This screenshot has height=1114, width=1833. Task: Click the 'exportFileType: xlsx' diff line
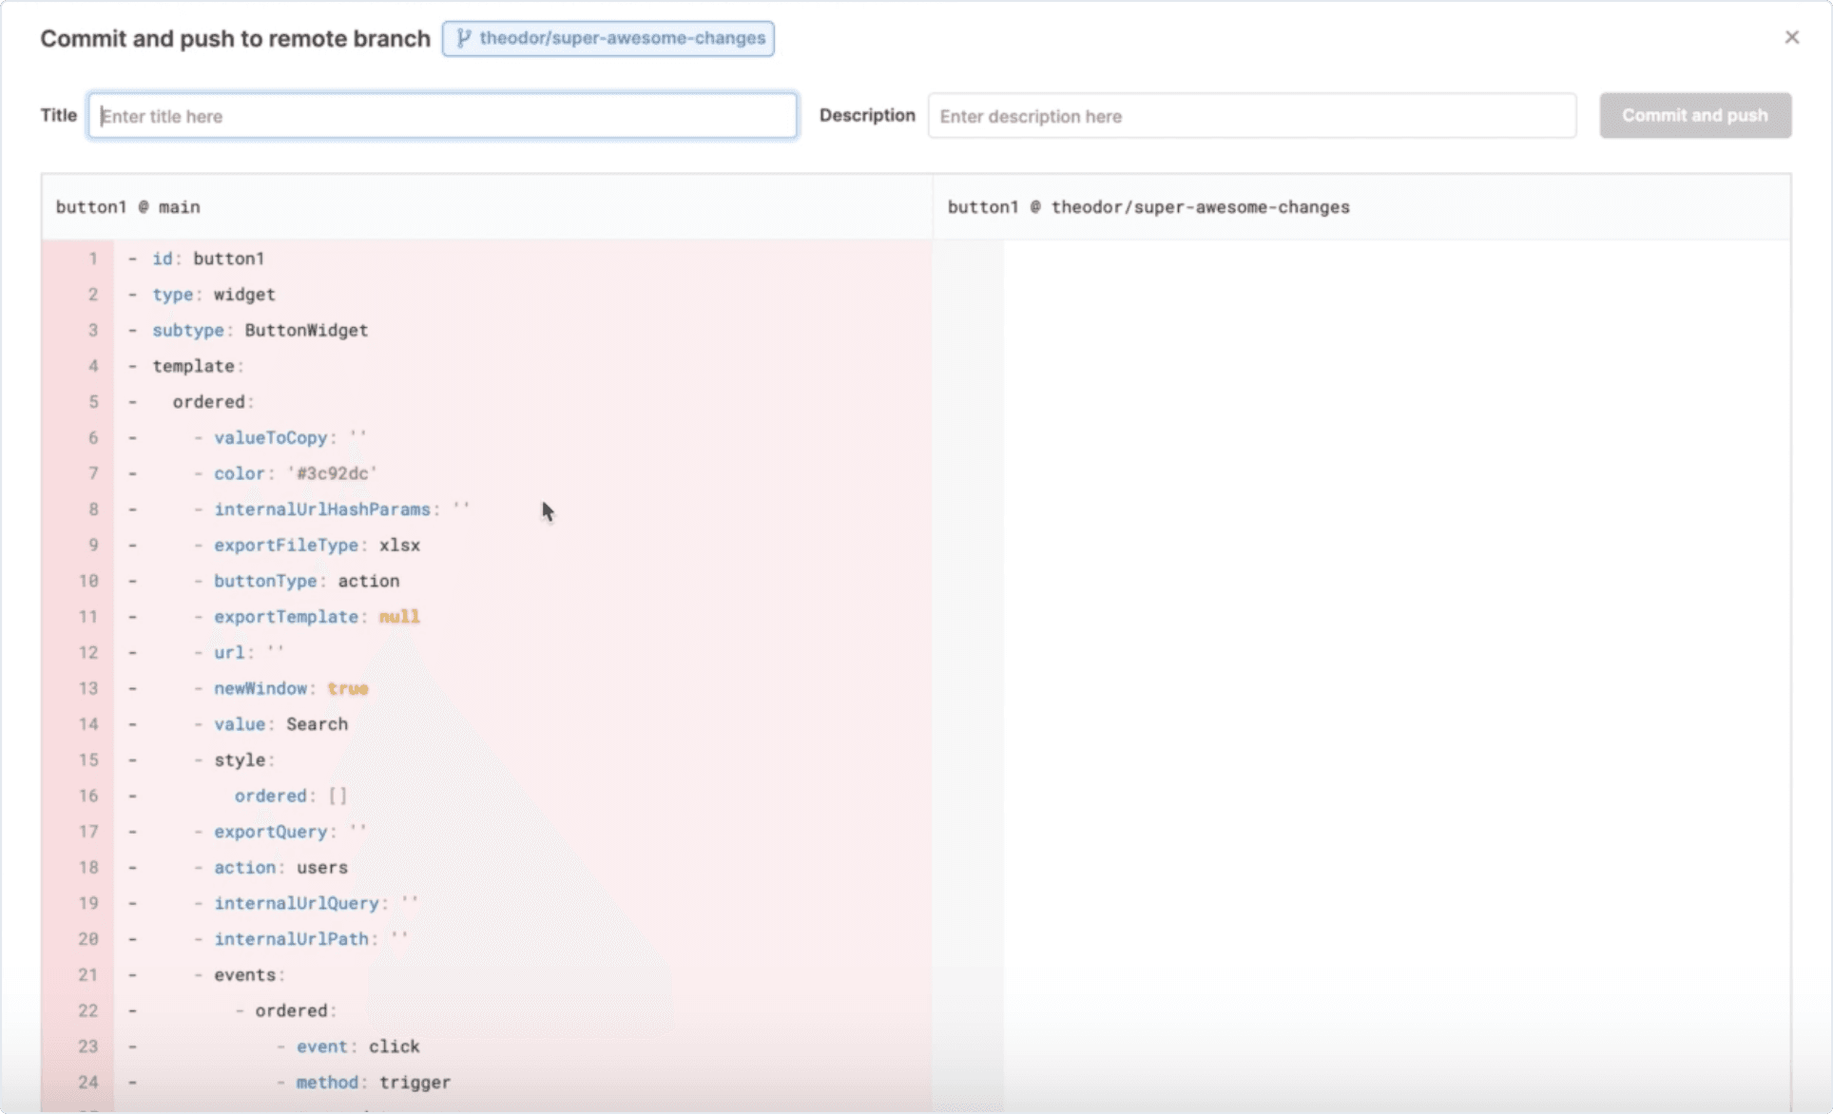pyautogui.click(x=316, y=545)
